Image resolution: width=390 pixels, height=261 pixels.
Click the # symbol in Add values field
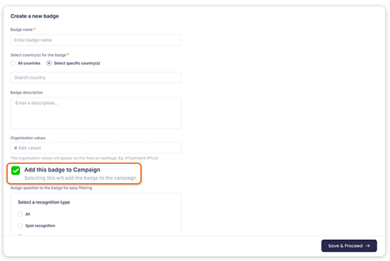pos(15,148)
